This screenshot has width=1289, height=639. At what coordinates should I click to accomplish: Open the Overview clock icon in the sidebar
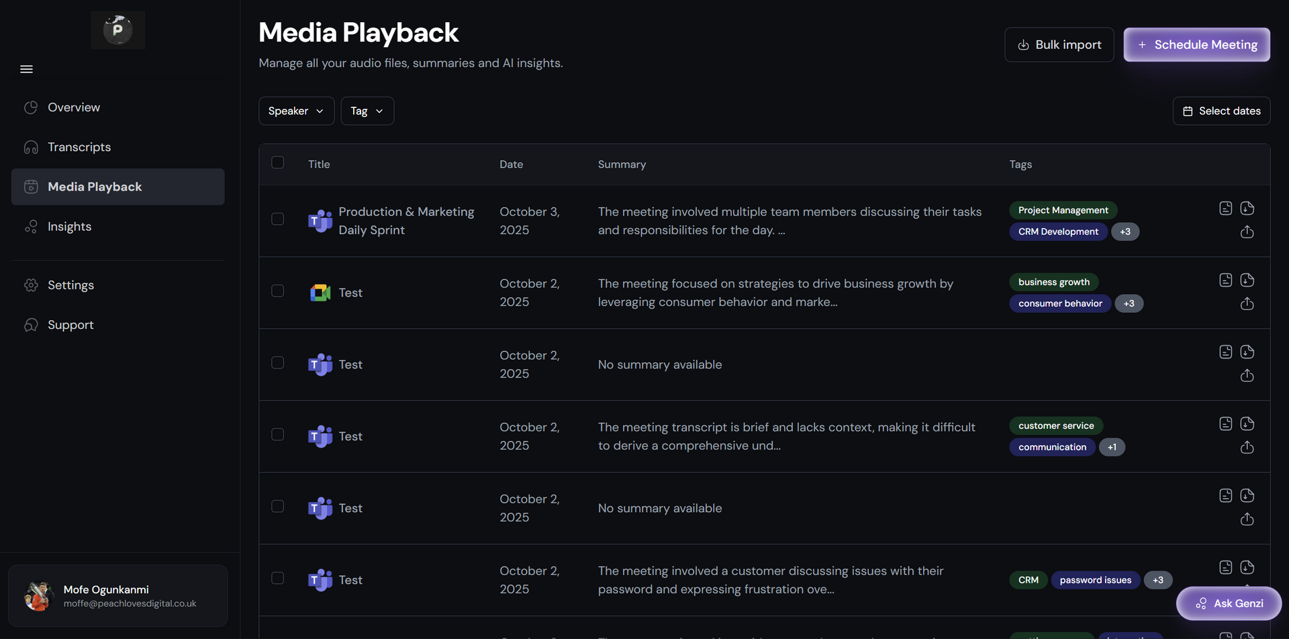coord(31,107)
